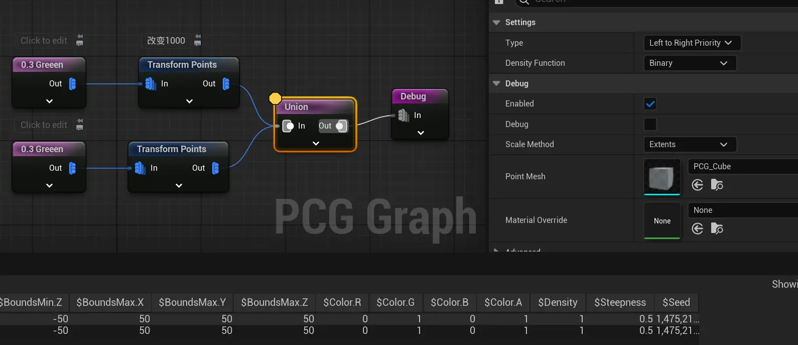Sort by the $Density column header
The height and width of the screenshot is (345, 798).
point(558,302)
